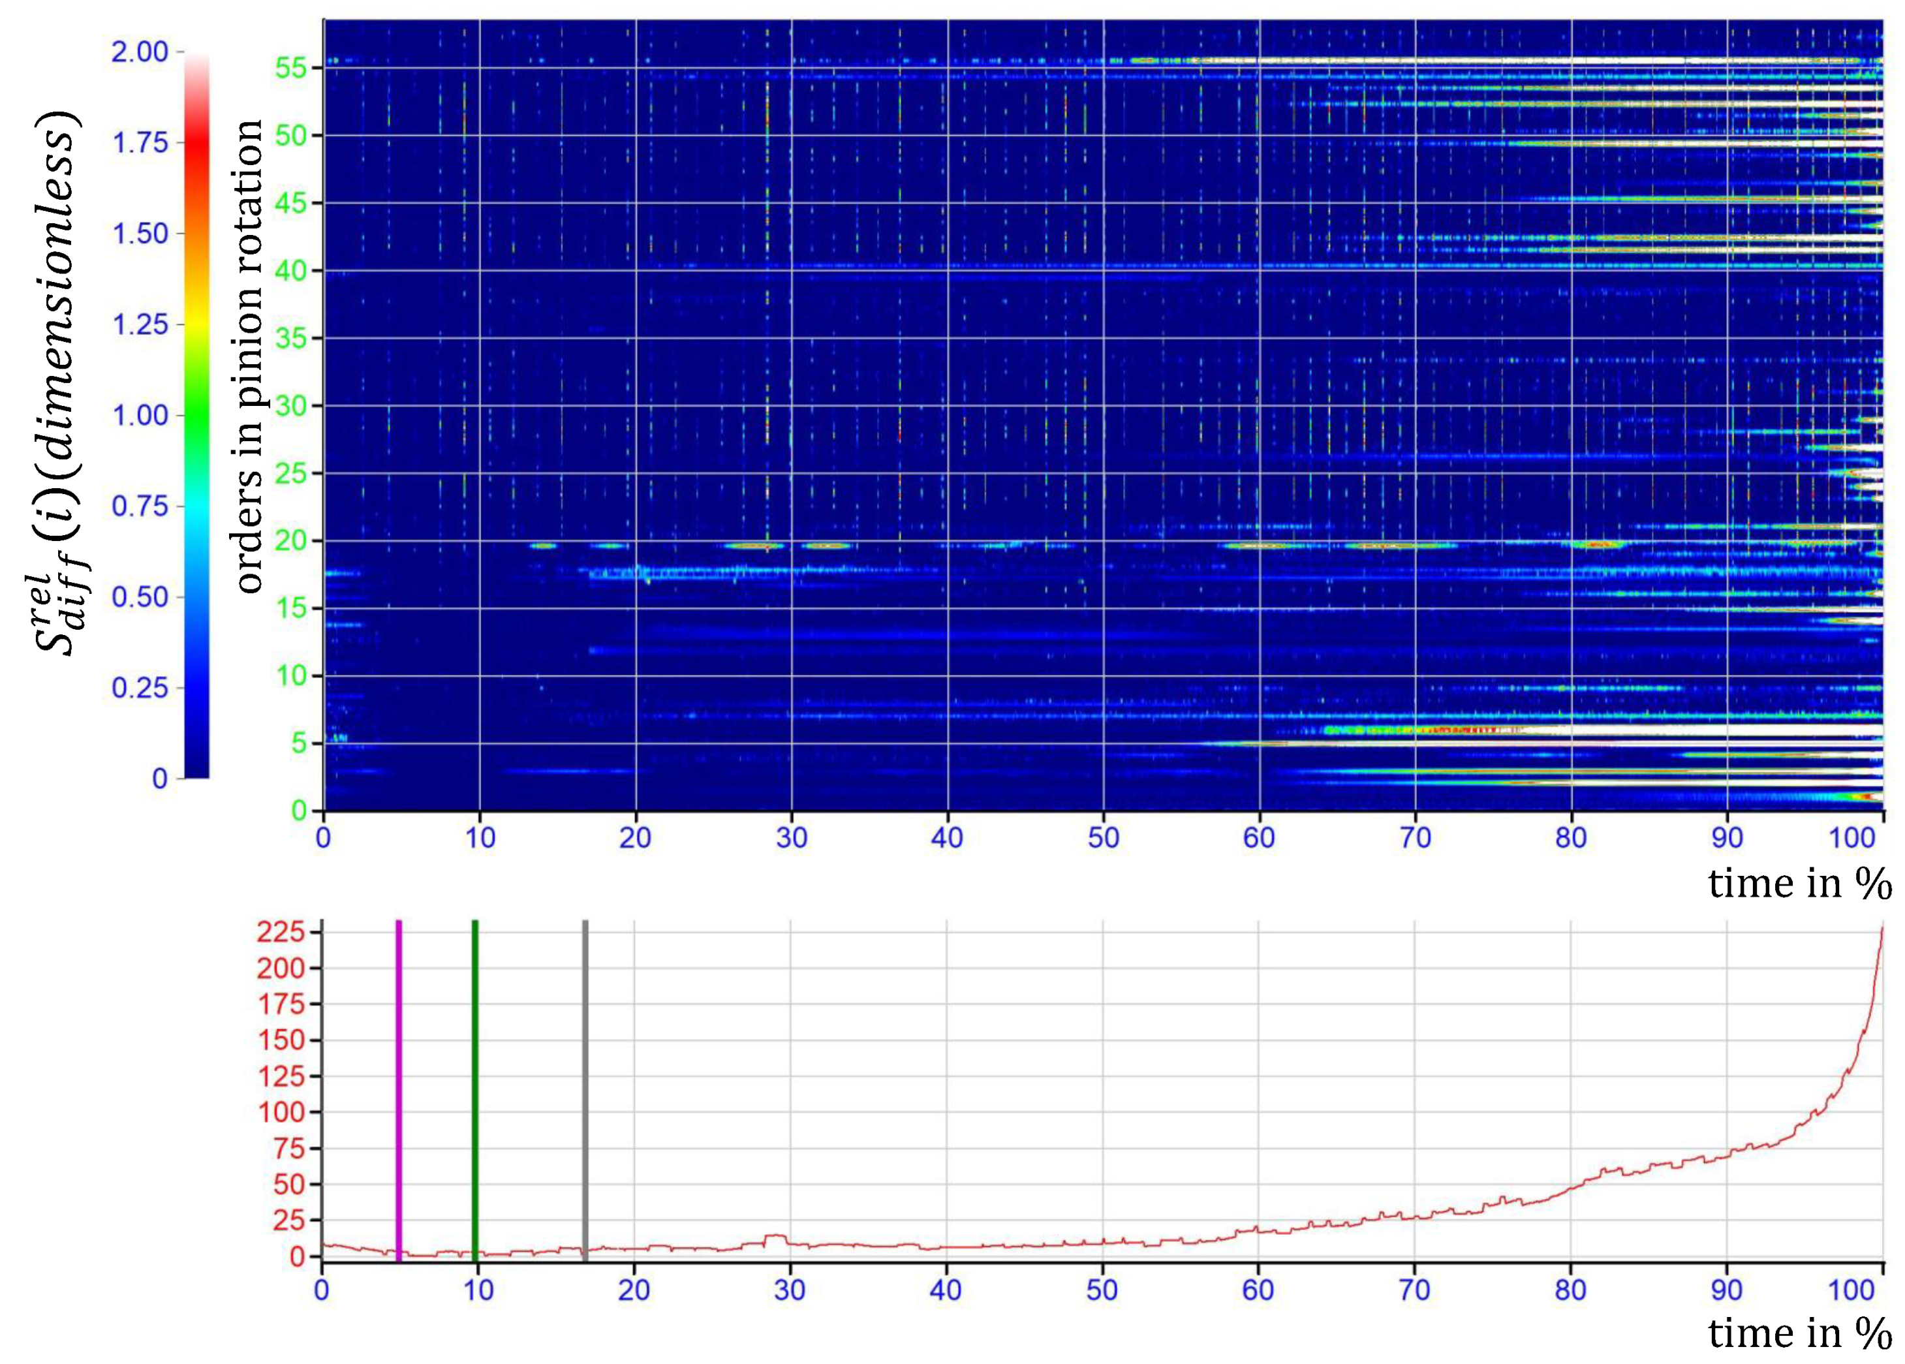
Task: Click the green 20 order axis label
Action: point(292,541)
